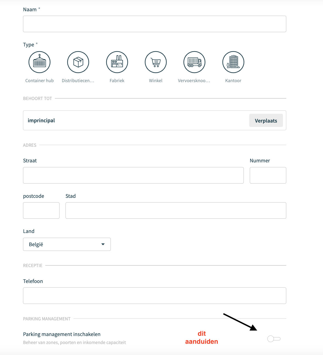Viewport: 323px width, 355px height.
Task: Select the Winkel shopping cart icon
Action: pyautogui.click(x=156, y=62)
